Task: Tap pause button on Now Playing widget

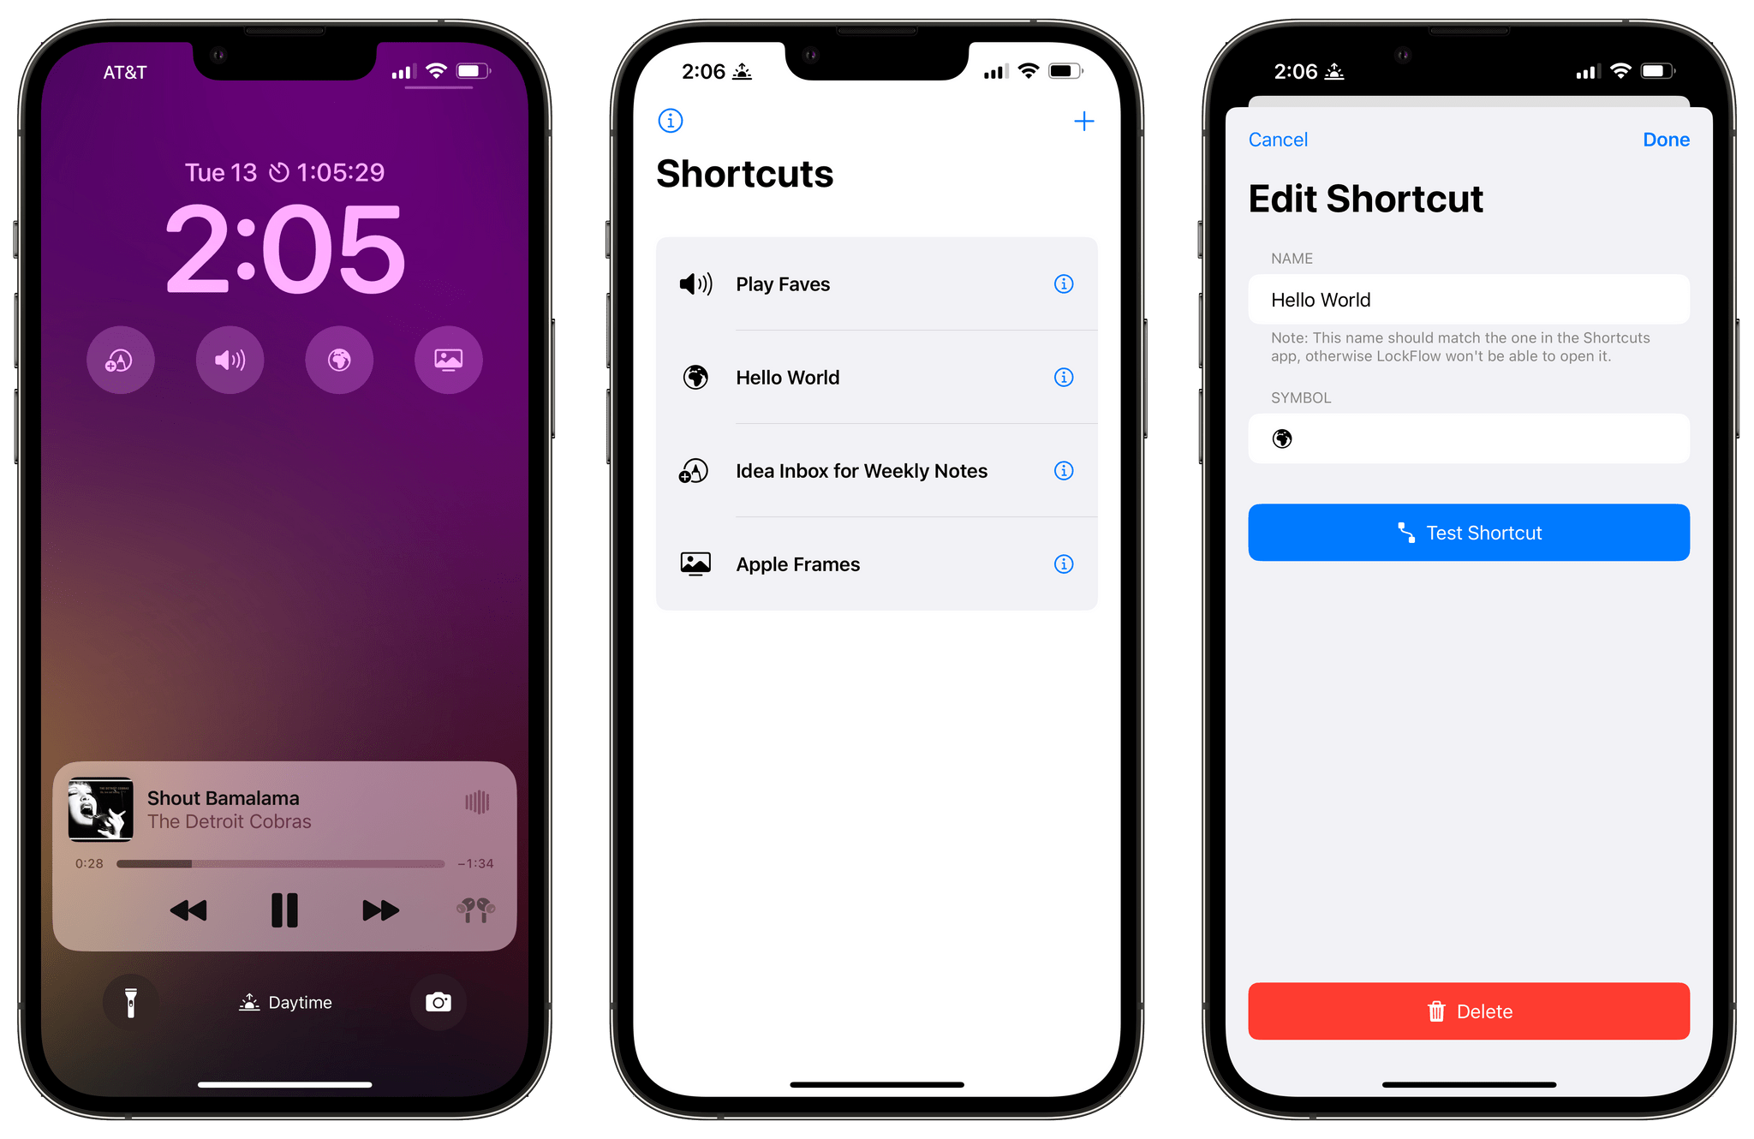Action: 283,910
